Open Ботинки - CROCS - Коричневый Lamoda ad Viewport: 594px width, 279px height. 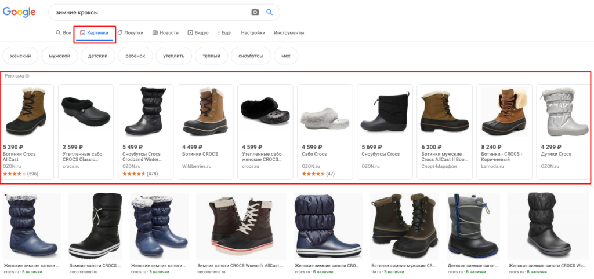[x=504, y=131]
